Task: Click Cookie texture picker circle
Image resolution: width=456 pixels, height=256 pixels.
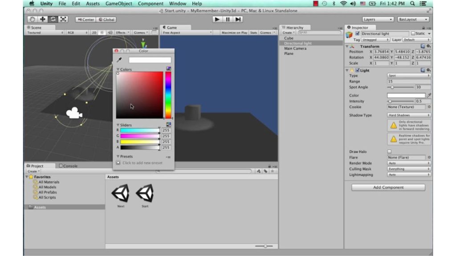Action: (429, 107)
